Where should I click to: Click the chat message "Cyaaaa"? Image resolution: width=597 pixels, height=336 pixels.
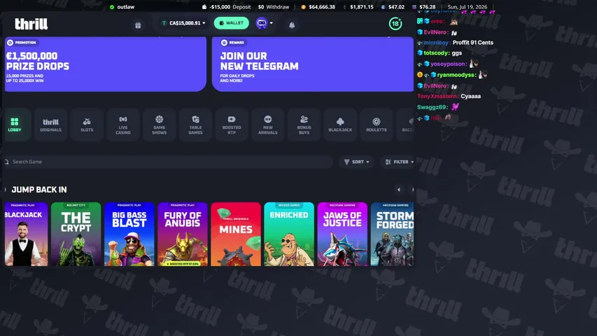[x=470, y=97]
